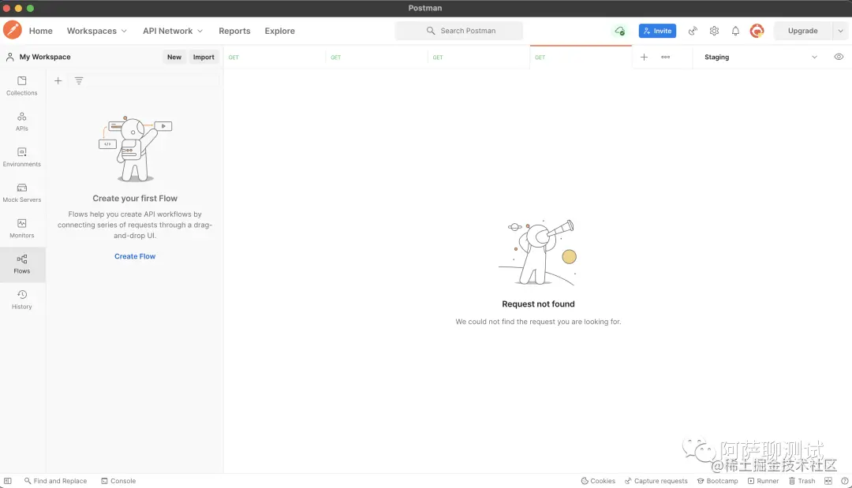This screenshot has height=488, width=852.
Task: Toggle the environment quick look eye icon
Action: 839,57
